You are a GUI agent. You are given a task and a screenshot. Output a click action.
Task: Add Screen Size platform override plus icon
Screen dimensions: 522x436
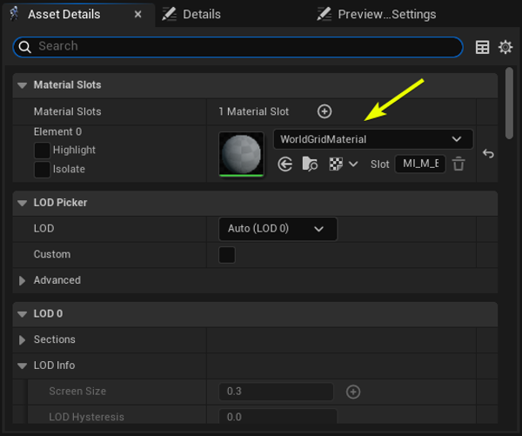[x=353, y=392]
